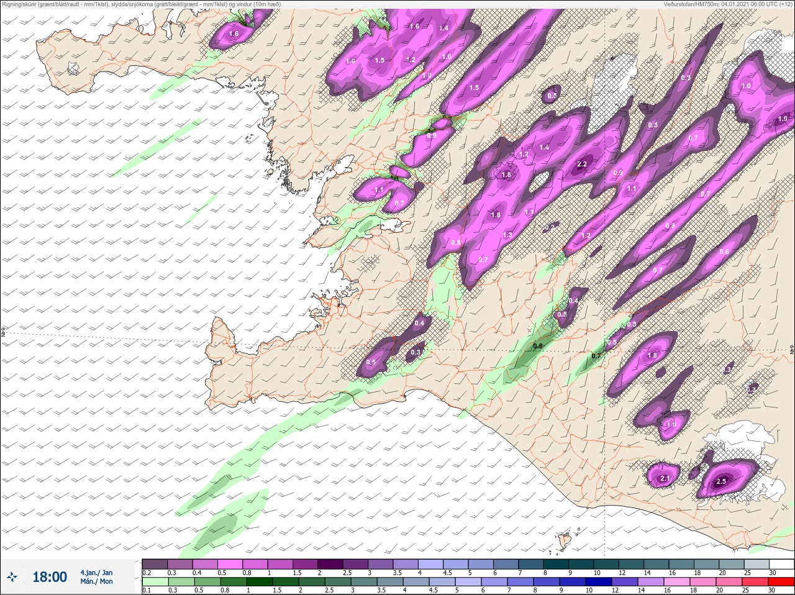Pick the bright pink 0.5 swatch in upper snow legend
The image size is (795, 595).
230,564
